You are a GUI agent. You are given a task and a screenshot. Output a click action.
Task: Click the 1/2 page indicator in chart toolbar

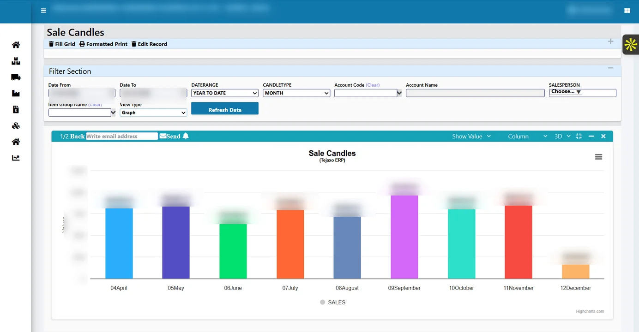click(x=64, y=136)
